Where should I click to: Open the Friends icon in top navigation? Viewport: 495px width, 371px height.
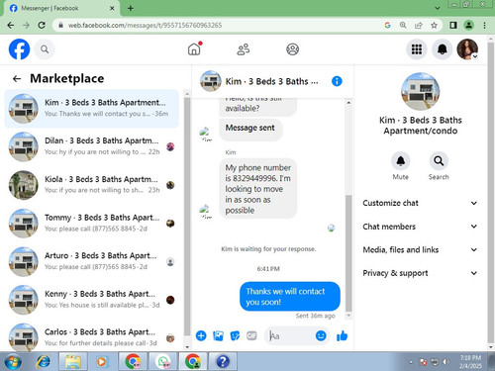244,49
